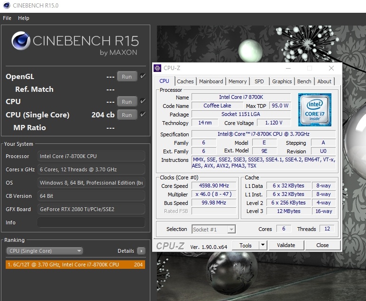Select the CPU tab in CPU-Z
Image resolution: width=366 pixels, height=301 pixels.
pos(164,81)
